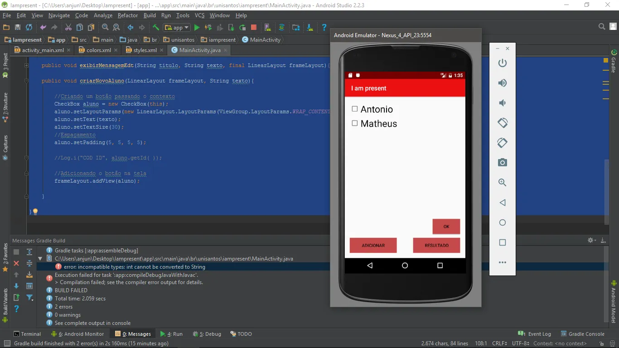
Task: Click the Make Project hammer icon
Action: (156, 28)
